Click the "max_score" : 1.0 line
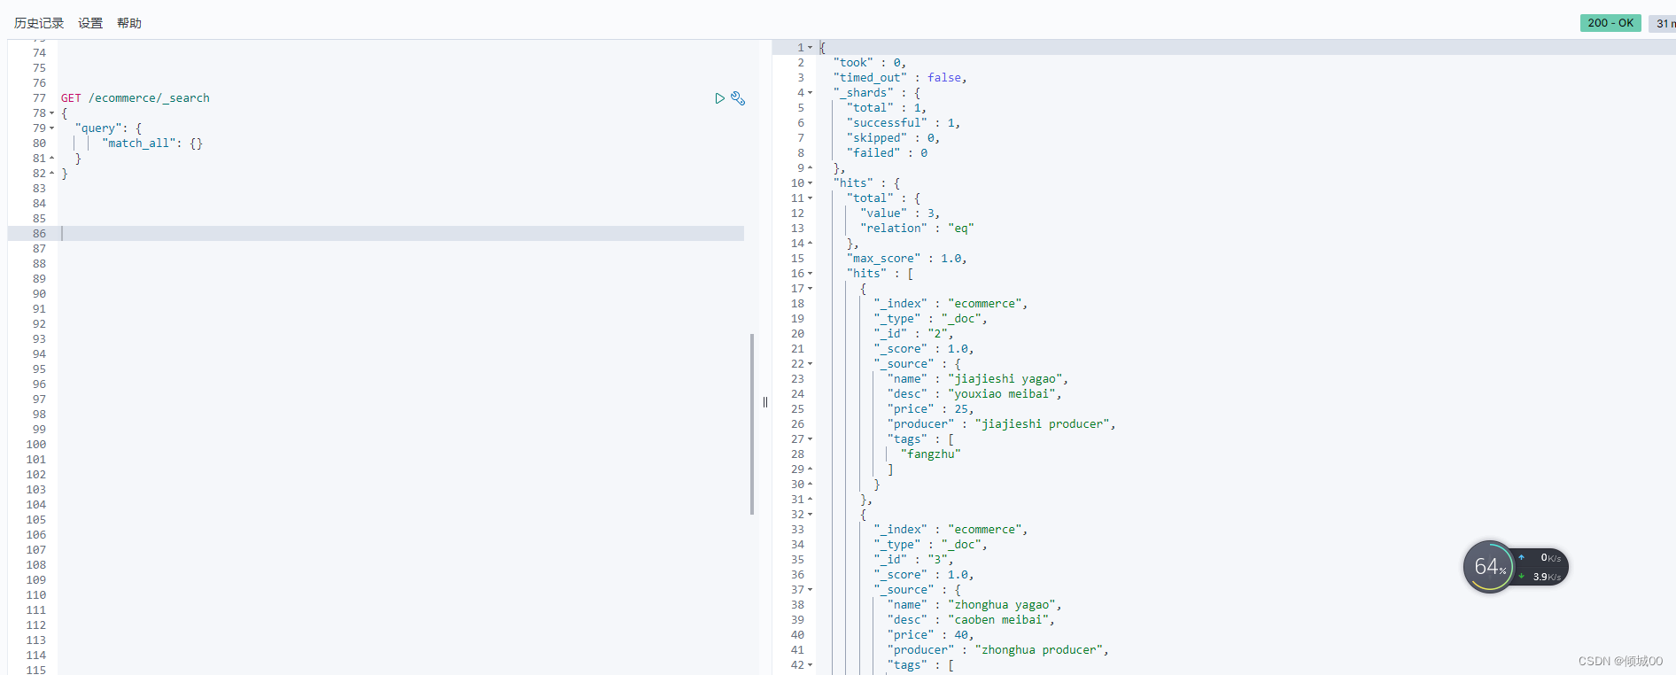This screenshot has height=675, width=1676. point(907,259)
